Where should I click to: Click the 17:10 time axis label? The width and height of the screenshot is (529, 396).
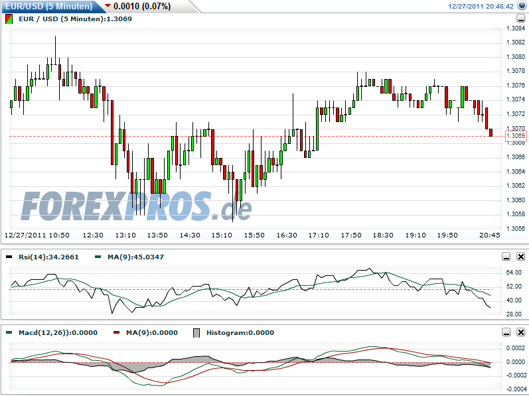[x=319, y=235]
